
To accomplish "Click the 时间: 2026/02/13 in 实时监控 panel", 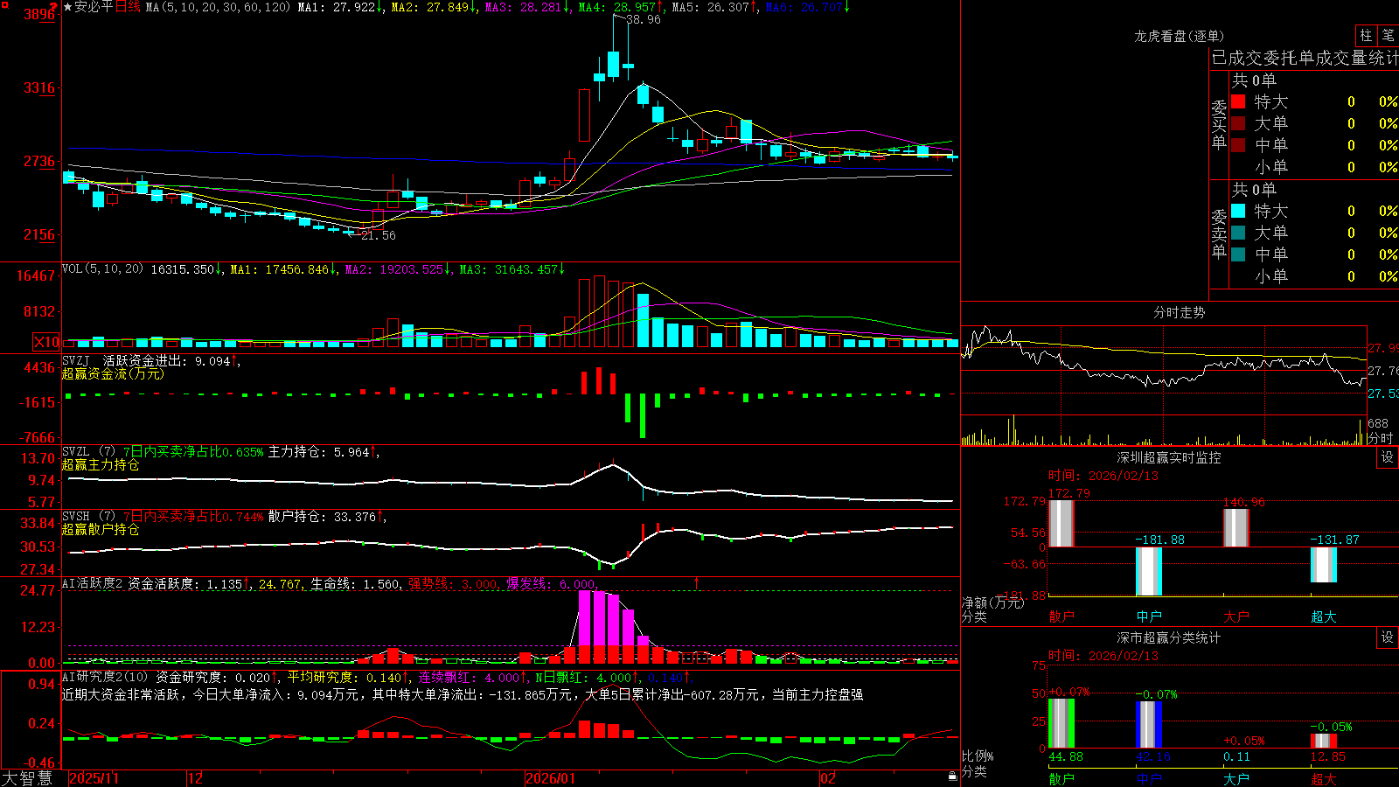I will (1103, 476).
